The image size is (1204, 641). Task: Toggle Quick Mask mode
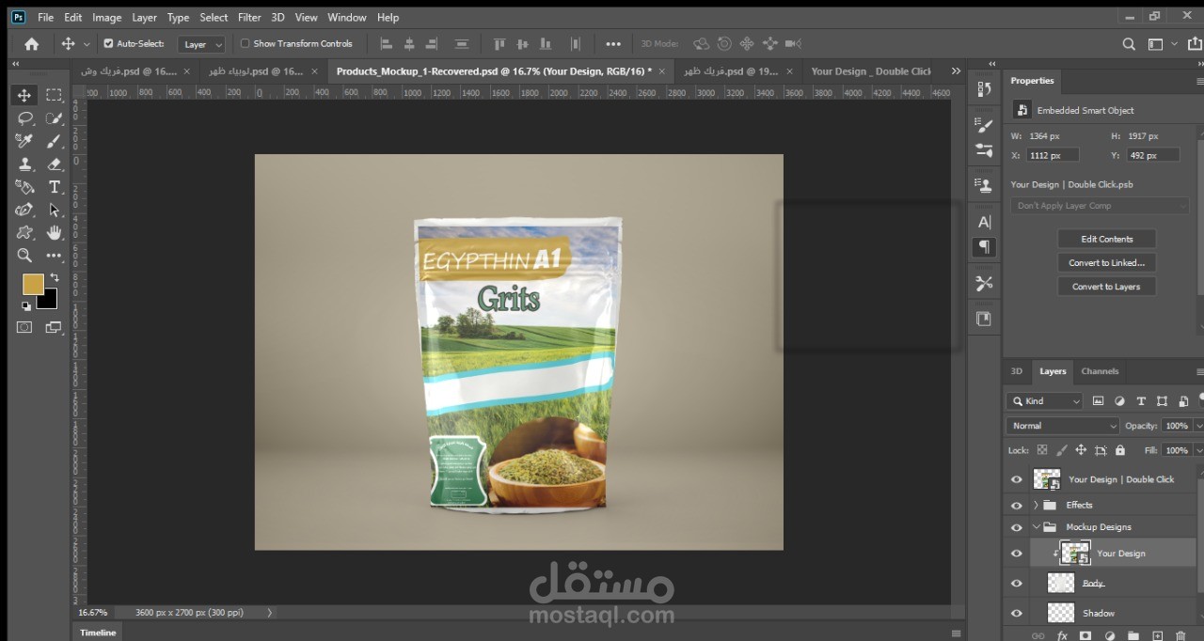click(24, 327)
